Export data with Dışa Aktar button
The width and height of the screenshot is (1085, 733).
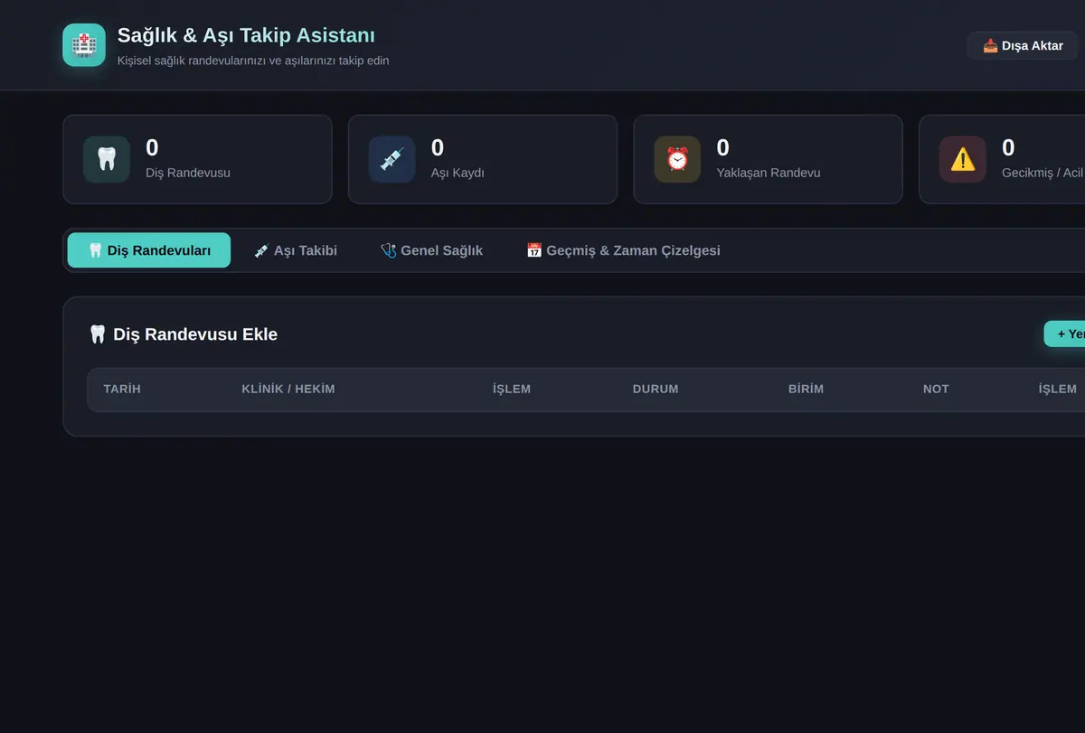(1023, 45)
